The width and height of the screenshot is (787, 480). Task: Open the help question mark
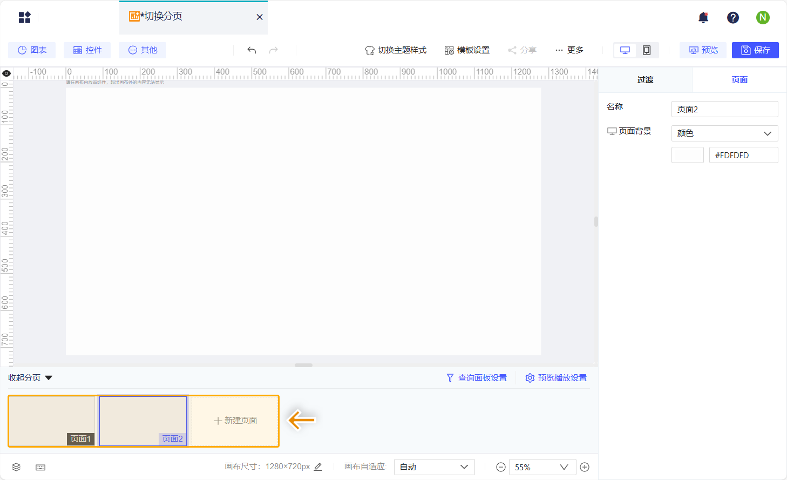click(x=733, y=18)
